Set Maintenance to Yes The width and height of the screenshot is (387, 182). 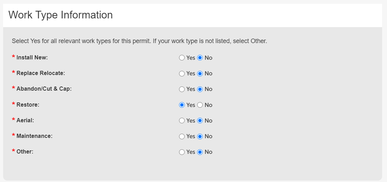pos(182,136)
